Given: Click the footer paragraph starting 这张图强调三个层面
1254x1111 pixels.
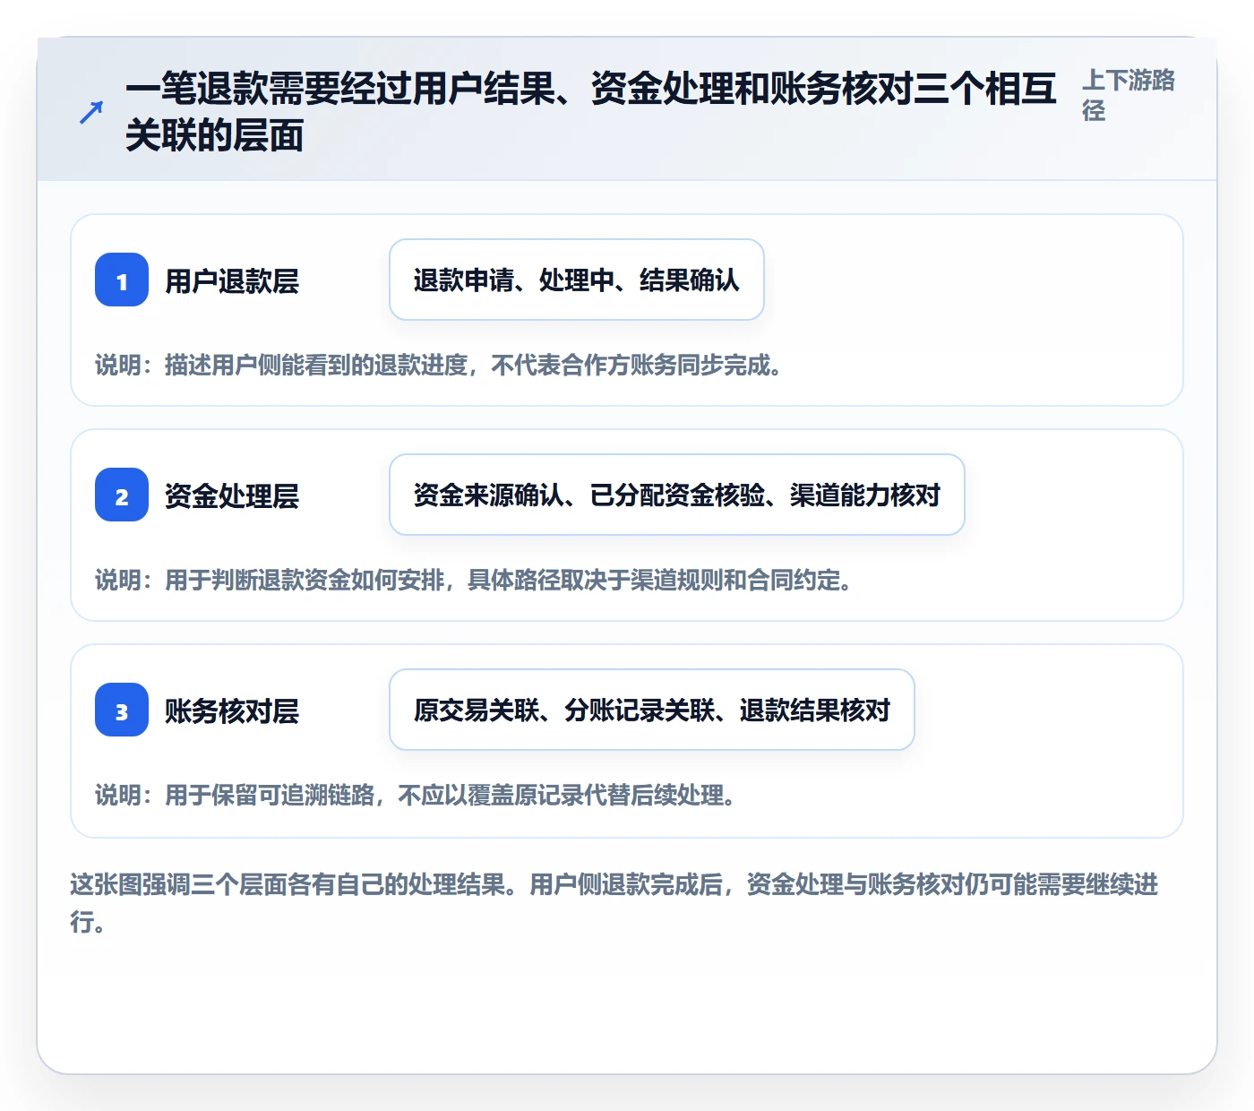Looking at the screenshot, I should tap(614, 903).
